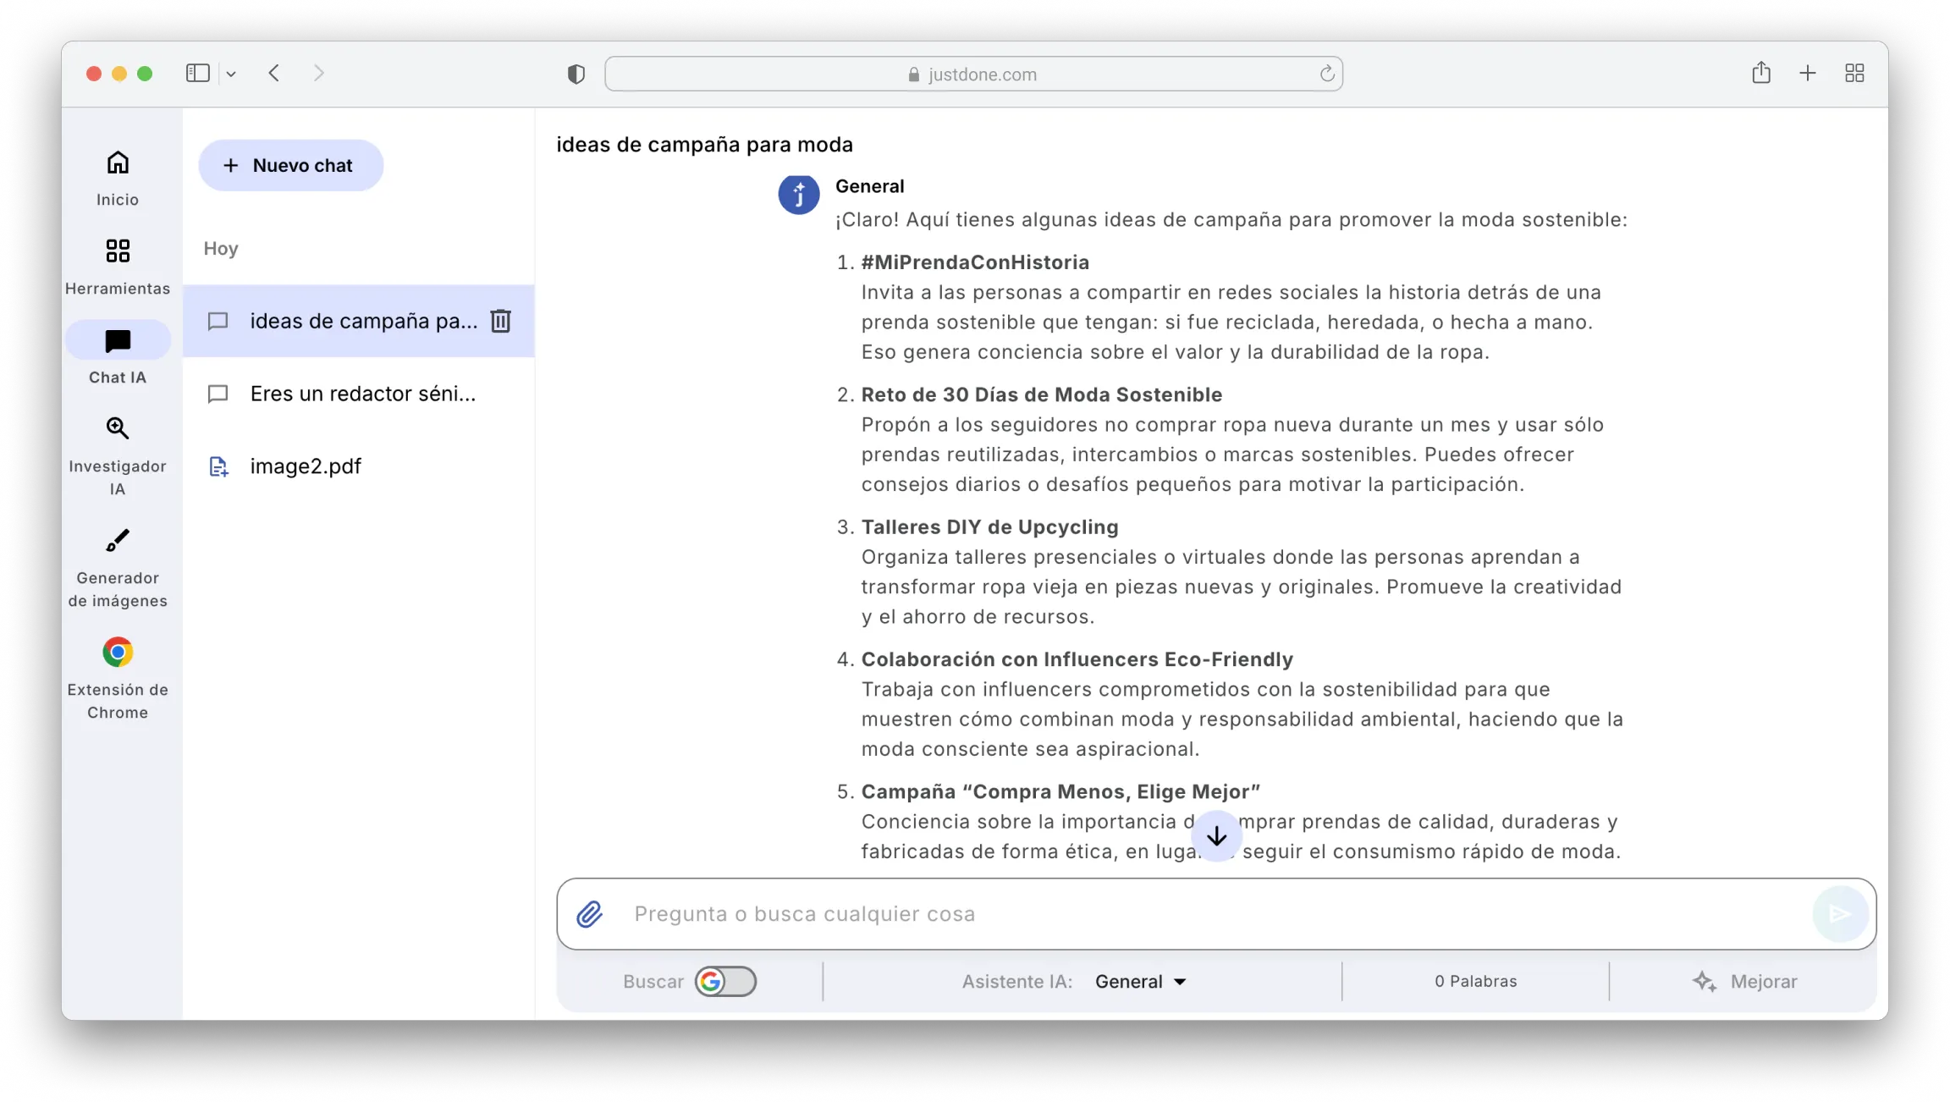Delete the chat using the trash icon
Image resolution: width=1950 pixels, height=1102 pixels.
(x=500, y=321)
